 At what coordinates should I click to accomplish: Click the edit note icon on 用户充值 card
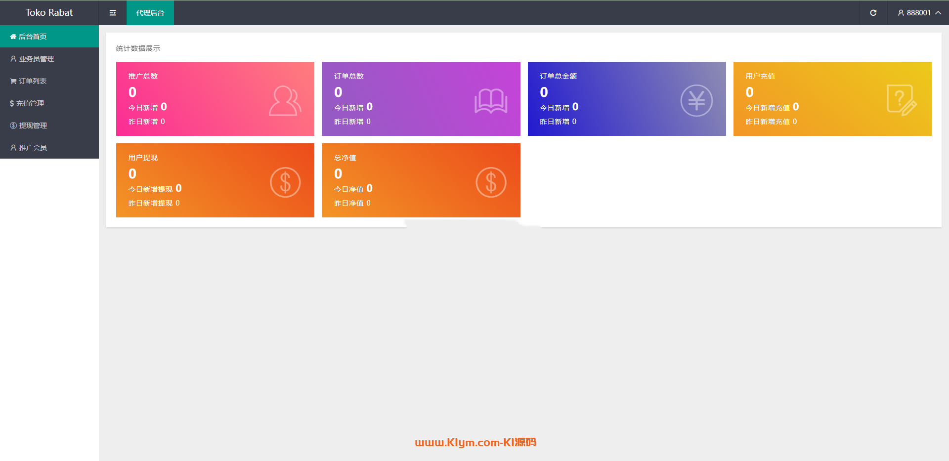(902, 100)
